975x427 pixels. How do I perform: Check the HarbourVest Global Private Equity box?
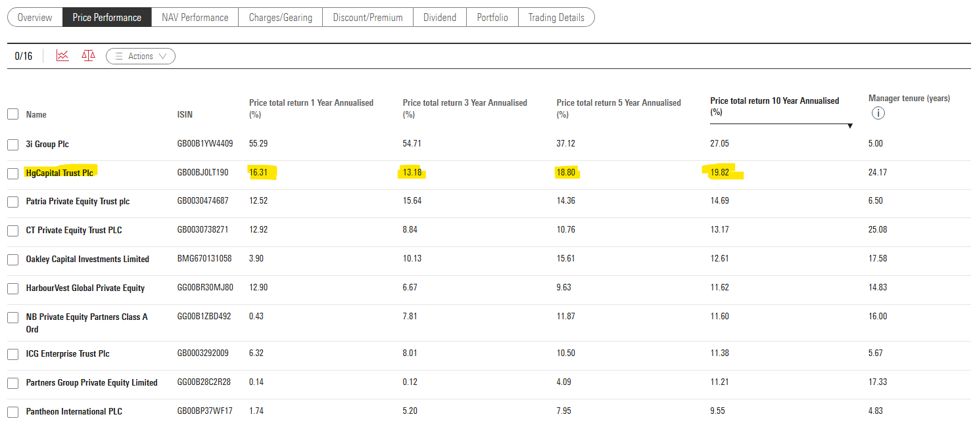[x=12, y=288]
